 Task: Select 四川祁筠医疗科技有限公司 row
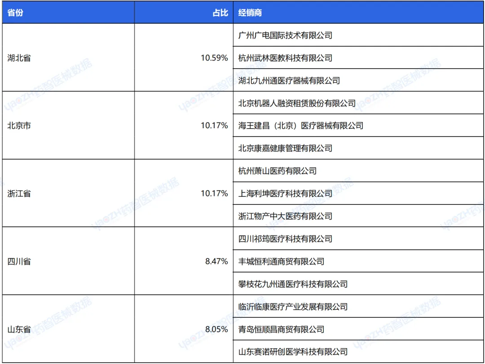[358, 238]
